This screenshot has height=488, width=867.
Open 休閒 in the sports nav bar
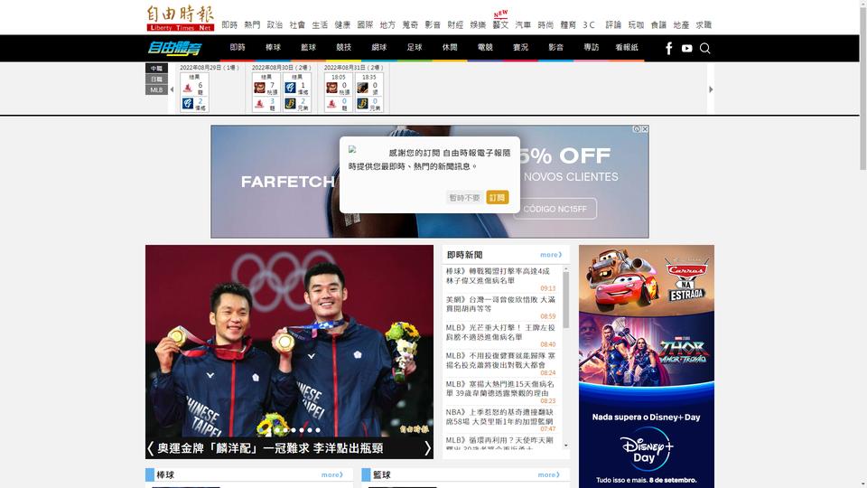tap(450, 48)
